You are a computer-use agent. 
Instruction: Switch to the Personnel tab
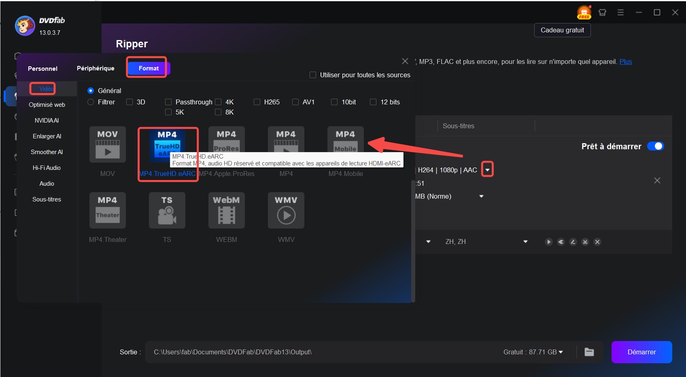point(42,68)
